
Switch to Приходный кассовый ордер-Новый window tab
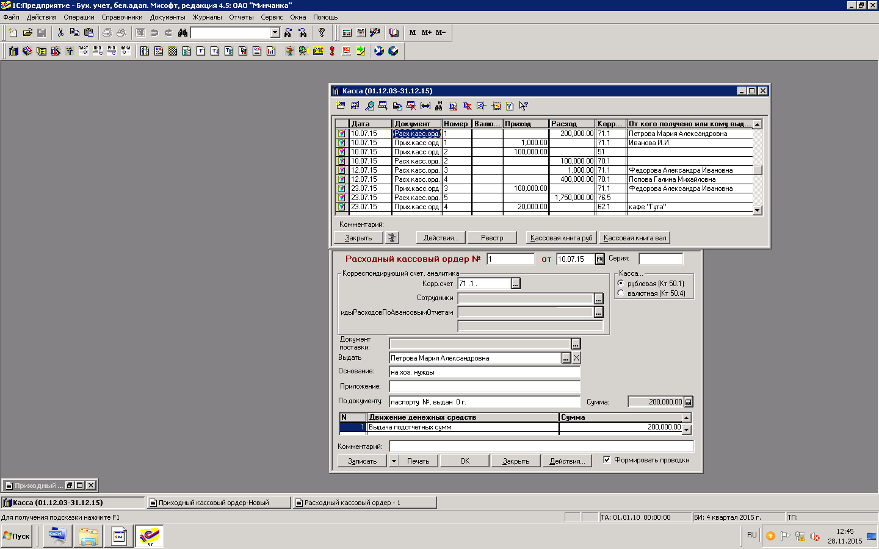pyautogui.click(x=219, y=503)
